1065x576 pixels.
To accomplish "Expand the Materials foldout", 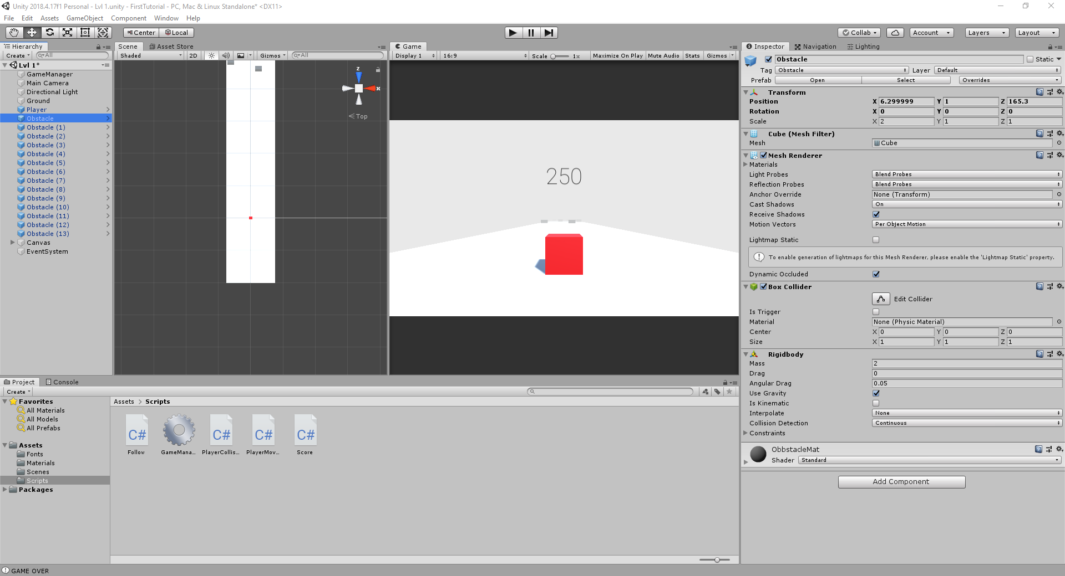I will tap(745, 164).
